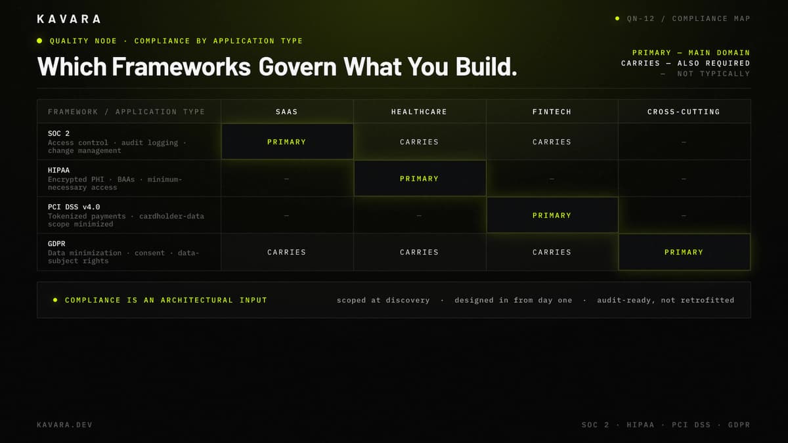Viewport: 788px width, 443px height.
Task: Click the GDPR row title
Action: [56, 243]
